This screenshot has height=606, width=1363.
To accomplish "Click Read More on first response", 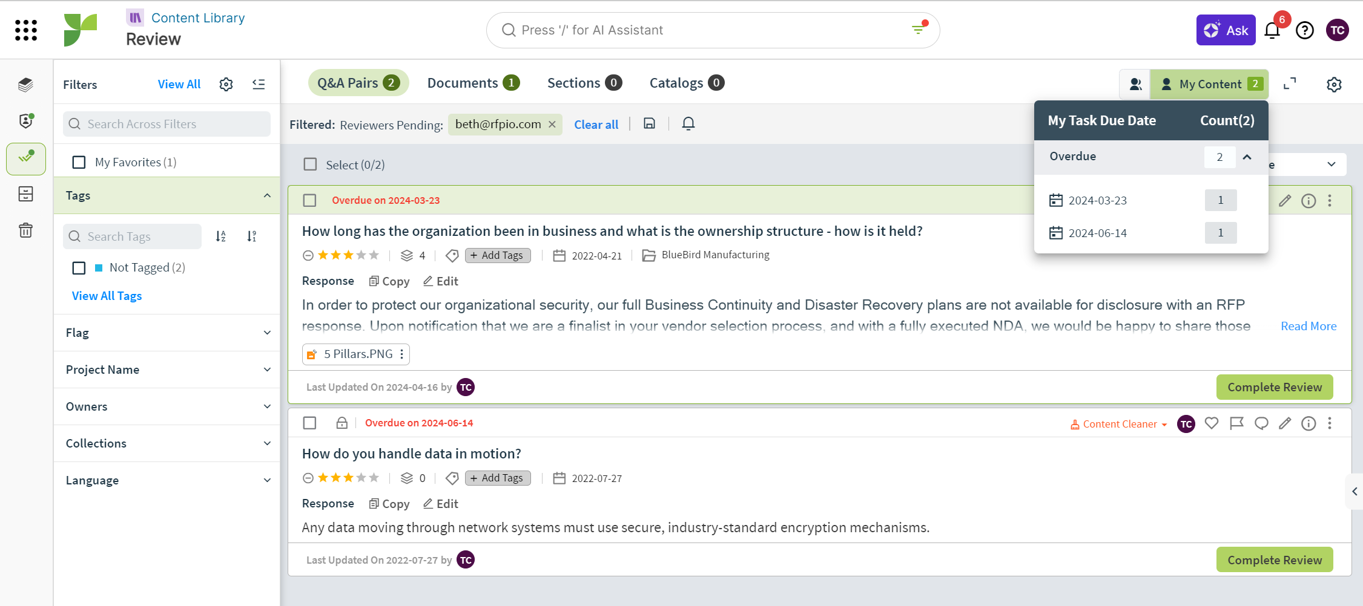I will pos(1309,326).
